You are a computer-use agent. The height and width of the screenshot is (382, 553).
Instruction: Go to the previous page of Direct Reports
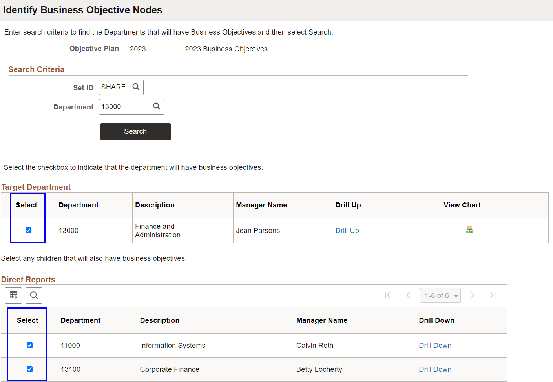(408, 295)
